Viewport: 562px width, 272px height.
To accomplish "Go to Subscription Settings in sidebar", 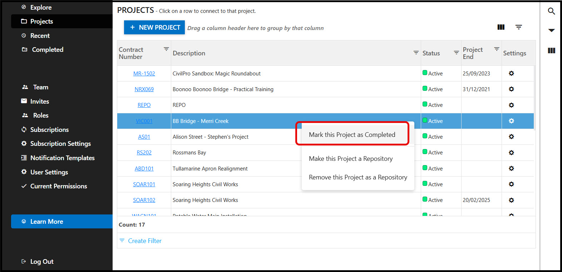I will point(60,144).
